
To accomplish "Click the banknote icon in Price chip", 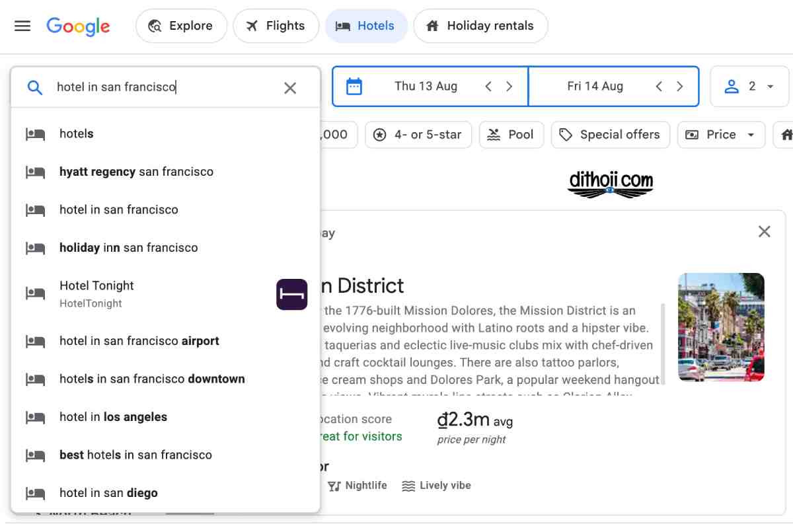I will point(692,135).
